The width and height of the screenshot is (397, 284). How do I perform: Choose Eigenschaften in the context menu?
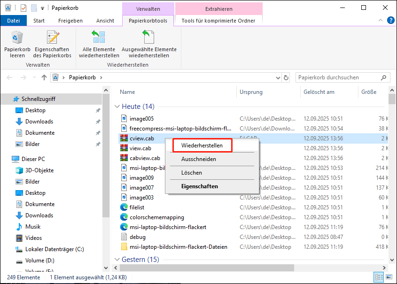pyautogui.click(x=212, y=186)
